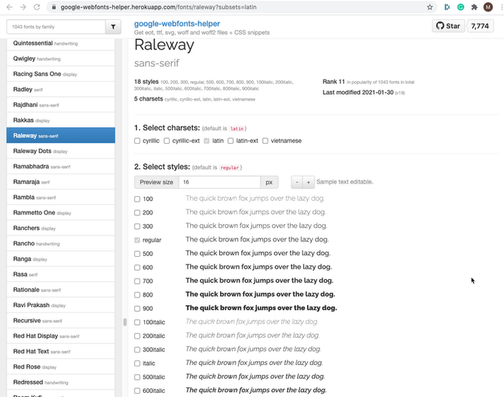Open the Grammarly extension icon
The image size is (504, 397).
point(460,7)
